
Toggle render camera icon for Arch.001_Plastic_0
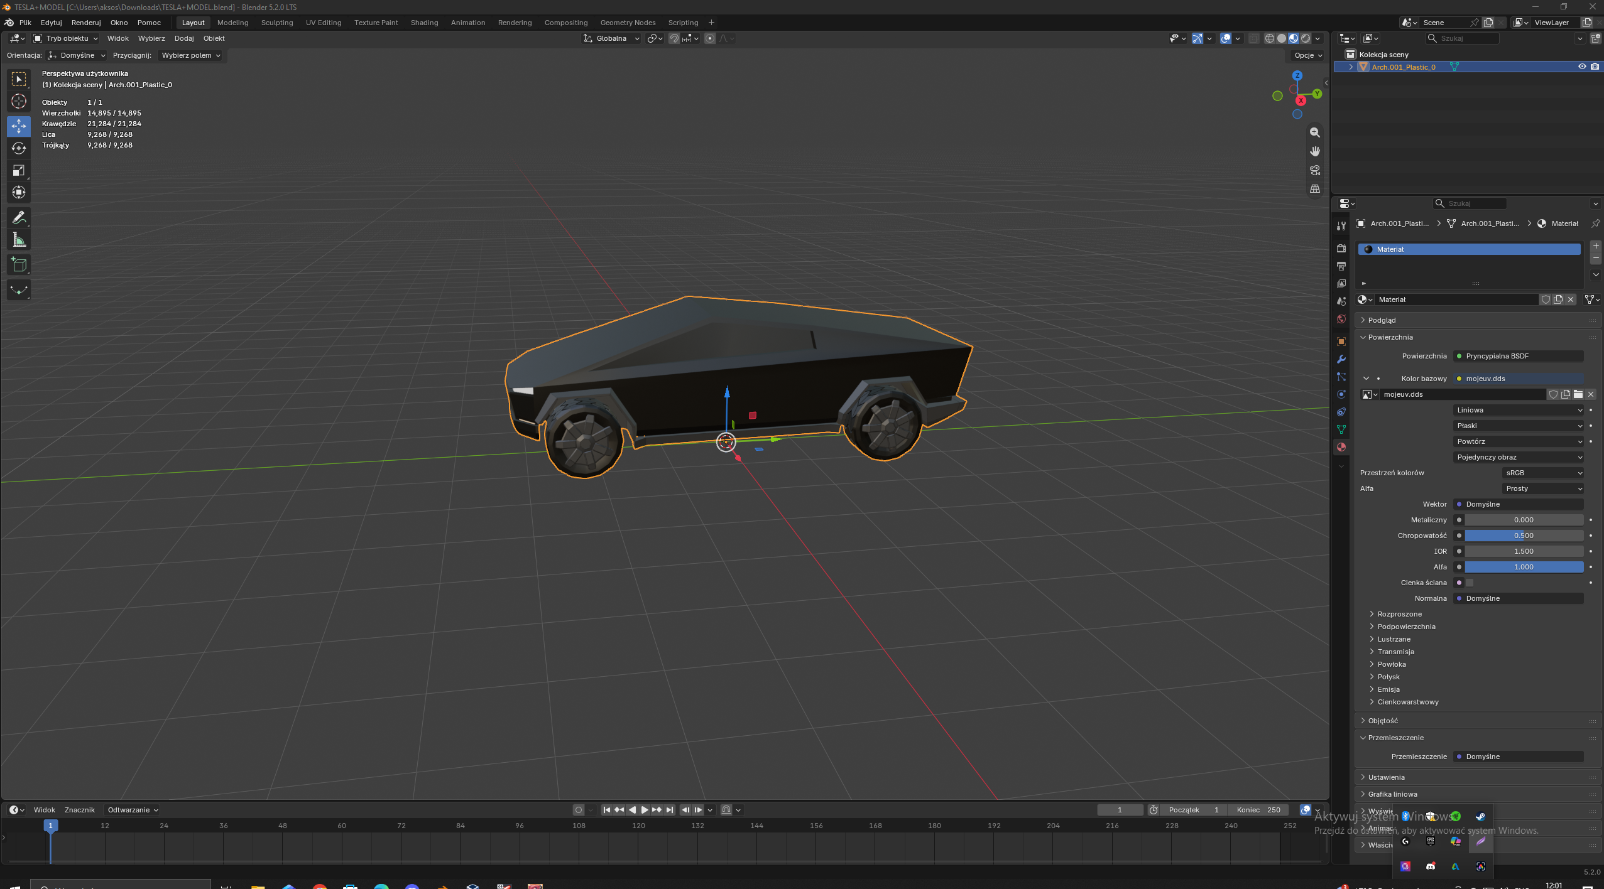[1595, 67]
